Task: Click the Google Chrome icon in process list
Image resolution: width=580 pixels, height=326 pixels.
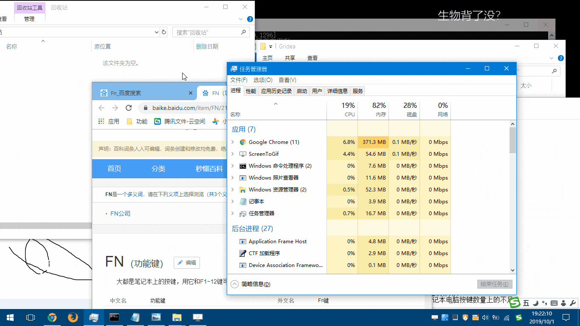Action: tap(243, 142)
